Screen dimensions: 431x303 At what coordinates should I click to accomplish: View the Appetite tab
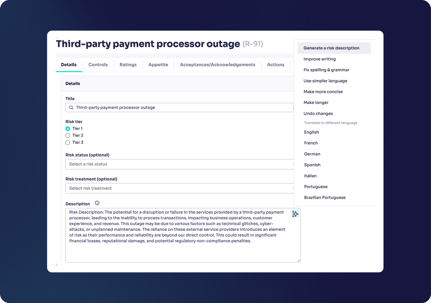pos(158,65)
